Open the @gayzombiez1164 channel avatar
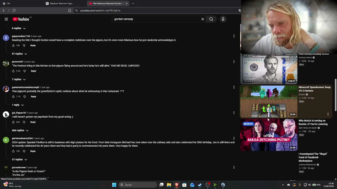 (x=6, y=38)
